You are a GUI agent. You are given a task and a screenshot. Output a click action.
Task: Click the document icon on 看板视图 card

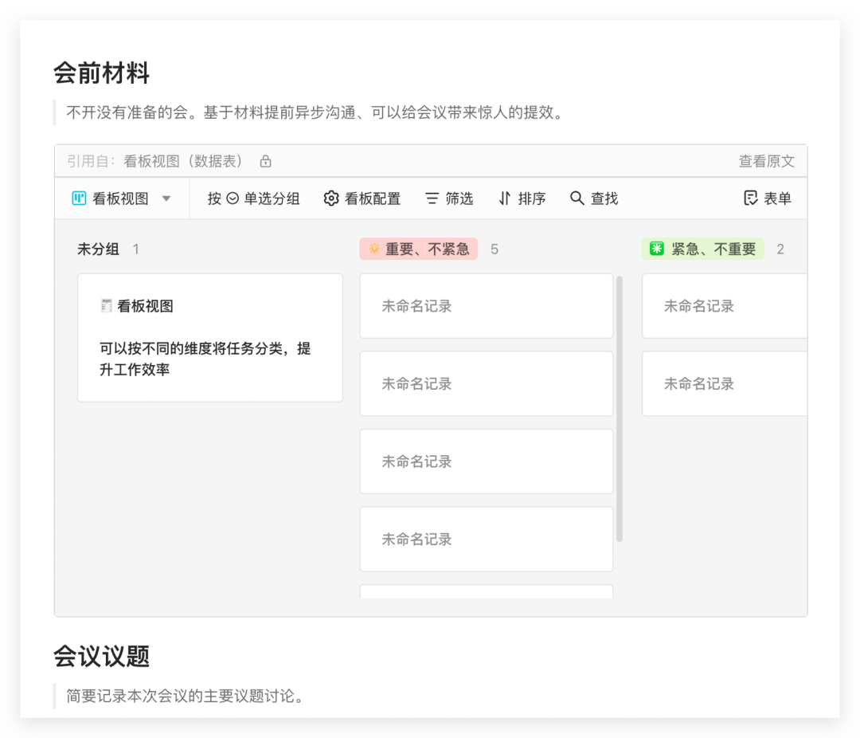(107, 305)
